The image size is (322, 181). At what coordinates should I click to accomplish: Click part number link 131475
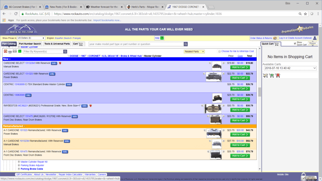click(x=29, y=116)
